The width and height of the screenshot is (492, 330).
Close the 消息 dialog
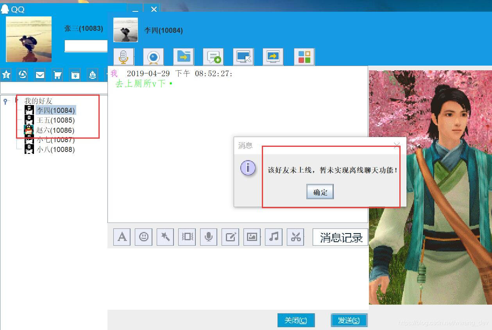(397, 146)
